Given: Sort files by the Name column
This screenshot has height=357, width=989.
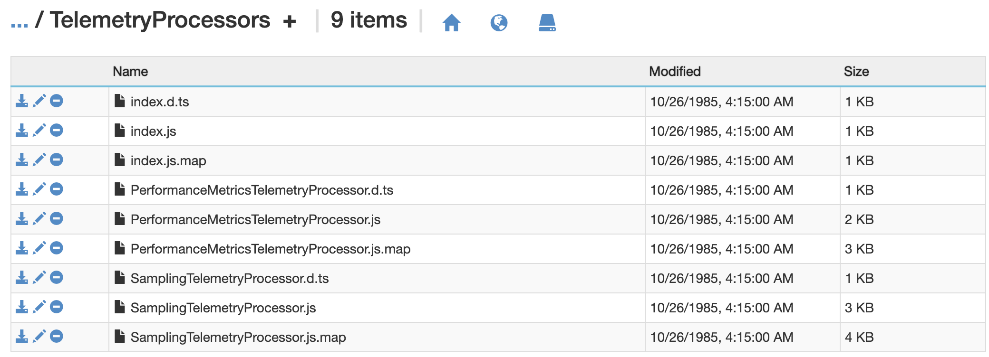Looking at the screenshot, I should pyautogui.click(x=130, y=71).
